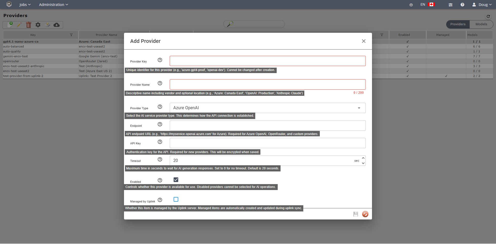Click the floppy disk save icon

click(356, 214)
